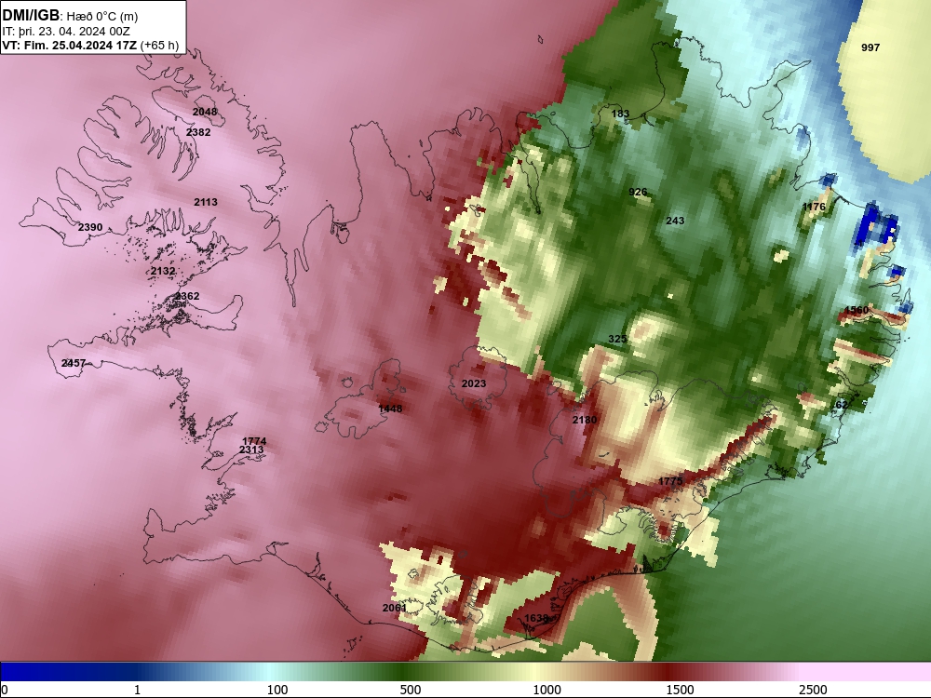
Task: Click the map value 1176
Action: pyautogui.click(x=814, y=207)
